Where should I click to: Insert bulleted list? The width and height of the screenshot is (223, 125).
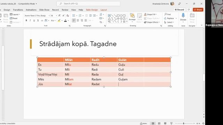click(74, 15)
